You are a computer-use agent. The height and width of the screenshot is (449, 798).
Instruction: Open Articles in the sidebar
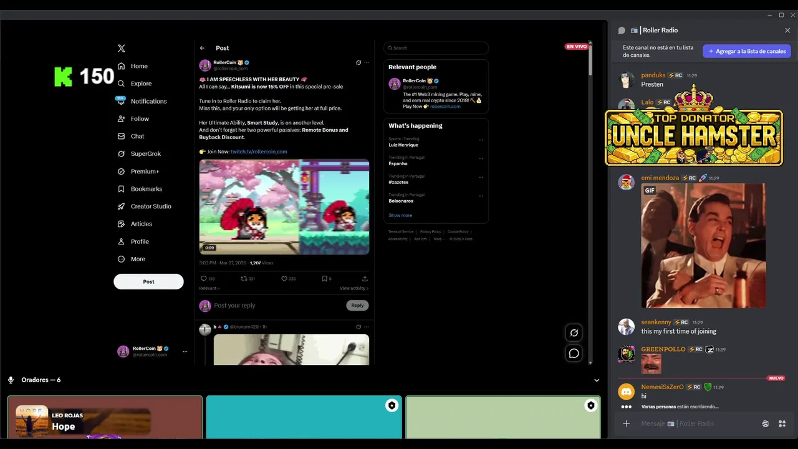point(135,223)
